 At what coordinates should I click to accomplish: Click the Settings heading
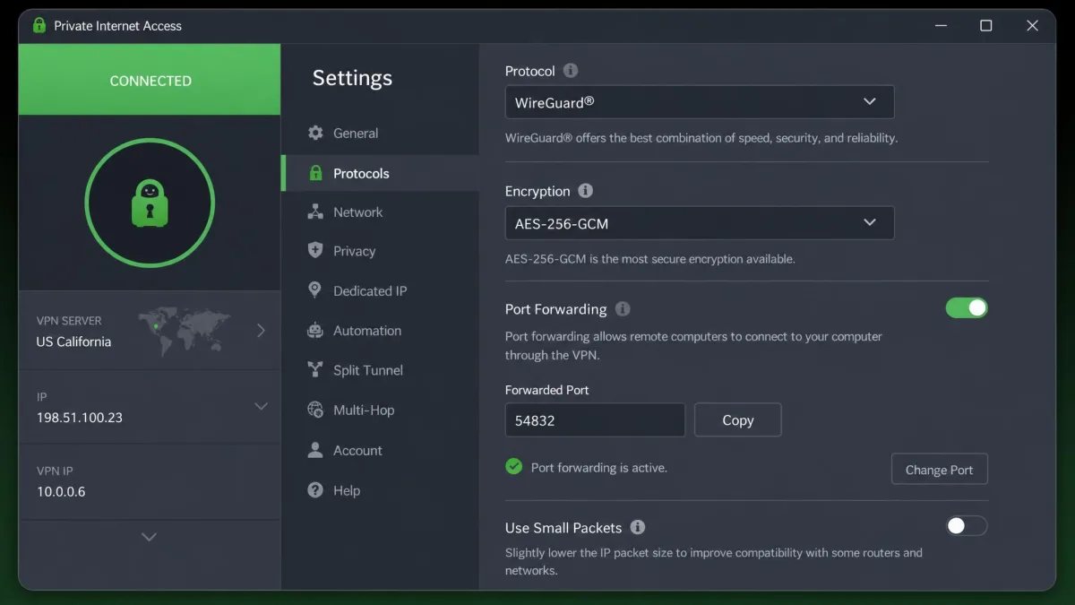[x=352, y=78]
